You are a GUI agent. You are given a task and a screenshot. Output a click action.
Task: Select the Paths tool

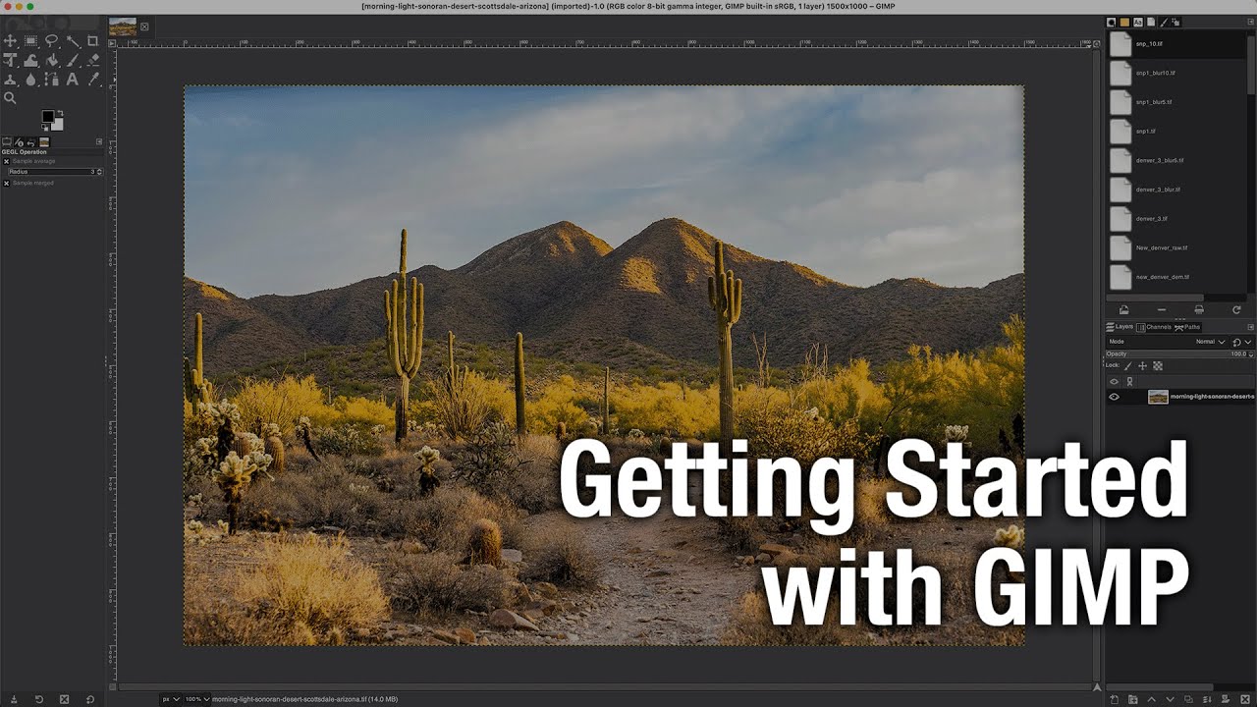(51, 80)
